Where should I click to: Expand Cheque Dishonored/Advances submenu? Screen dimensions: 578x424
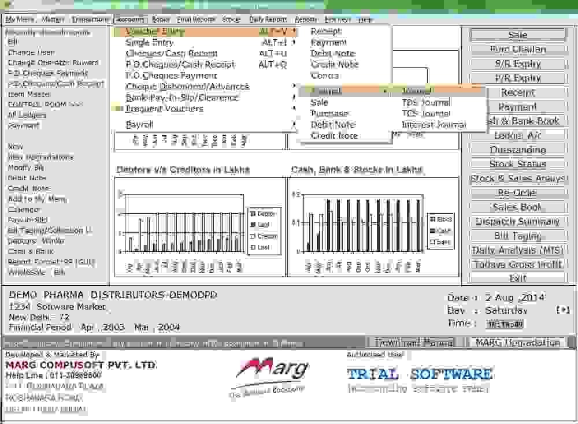294,86
